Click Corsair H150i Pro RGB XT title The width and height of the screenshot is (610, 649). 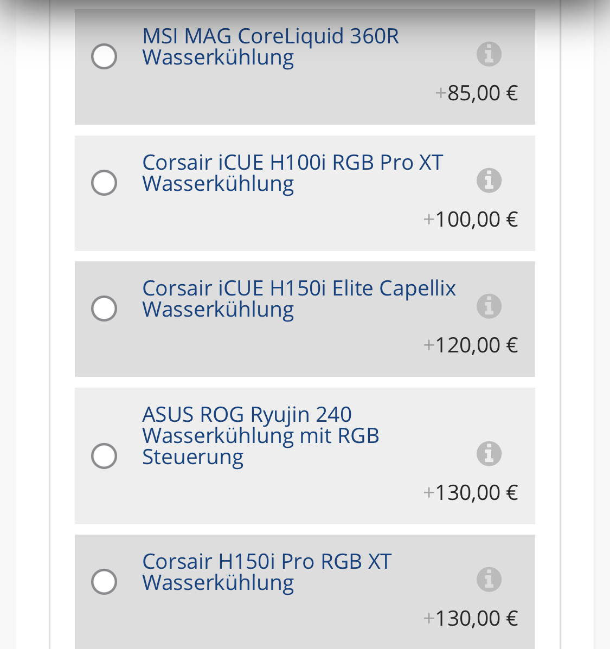(267, 572)
